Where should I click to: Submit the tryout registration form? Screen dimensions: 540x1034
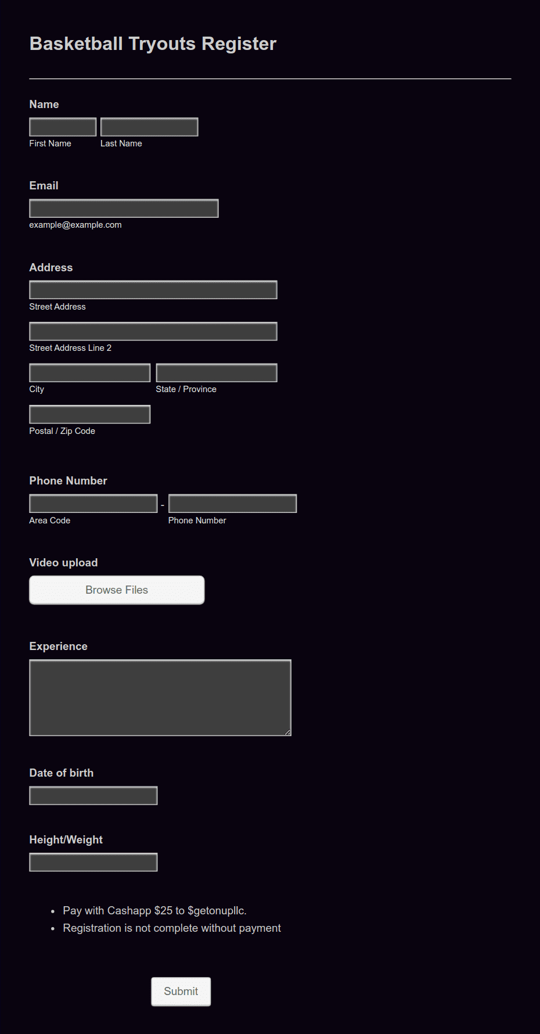181,992
